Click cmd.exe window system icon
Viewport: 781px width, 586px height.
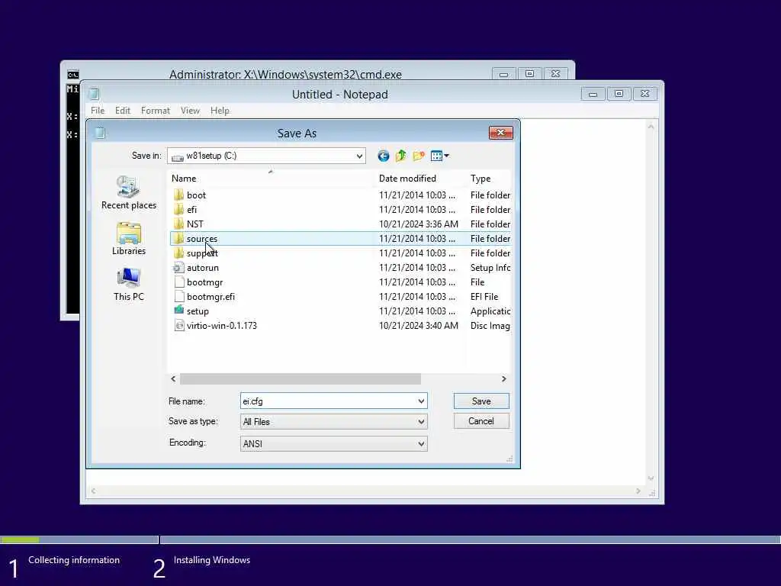click(72, 75)
